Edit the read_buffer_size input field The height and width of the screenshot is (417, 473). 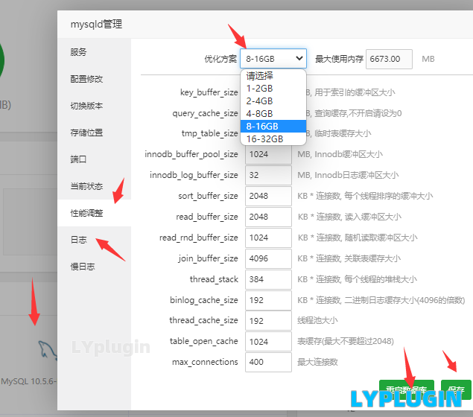point(268,217)
